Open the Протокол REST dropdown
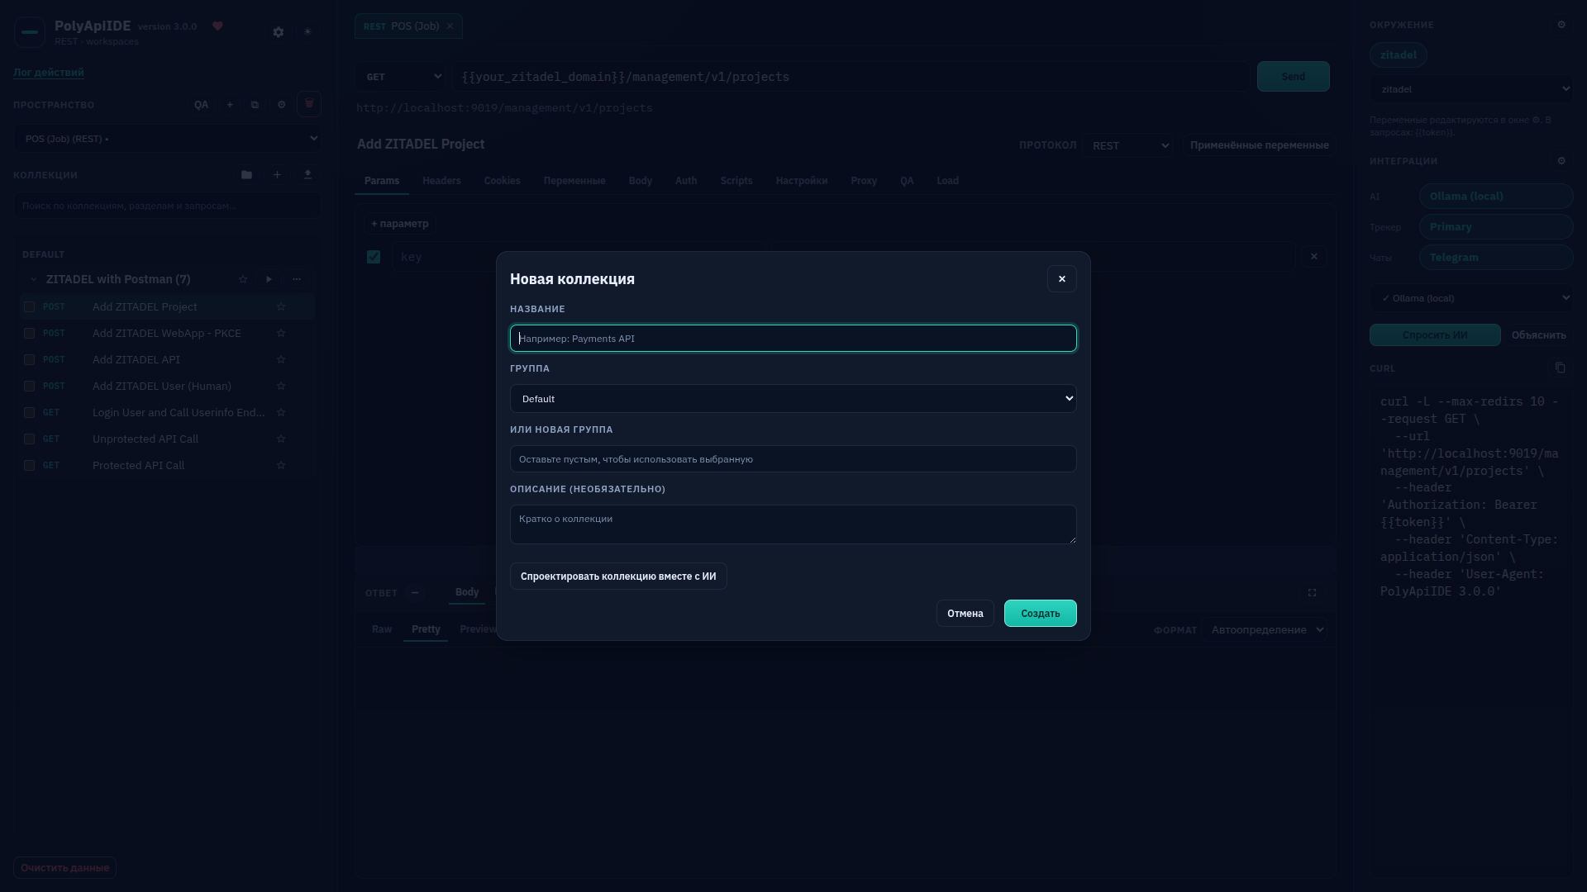This screenshot has width=1587, height=892. point(1127,145)
